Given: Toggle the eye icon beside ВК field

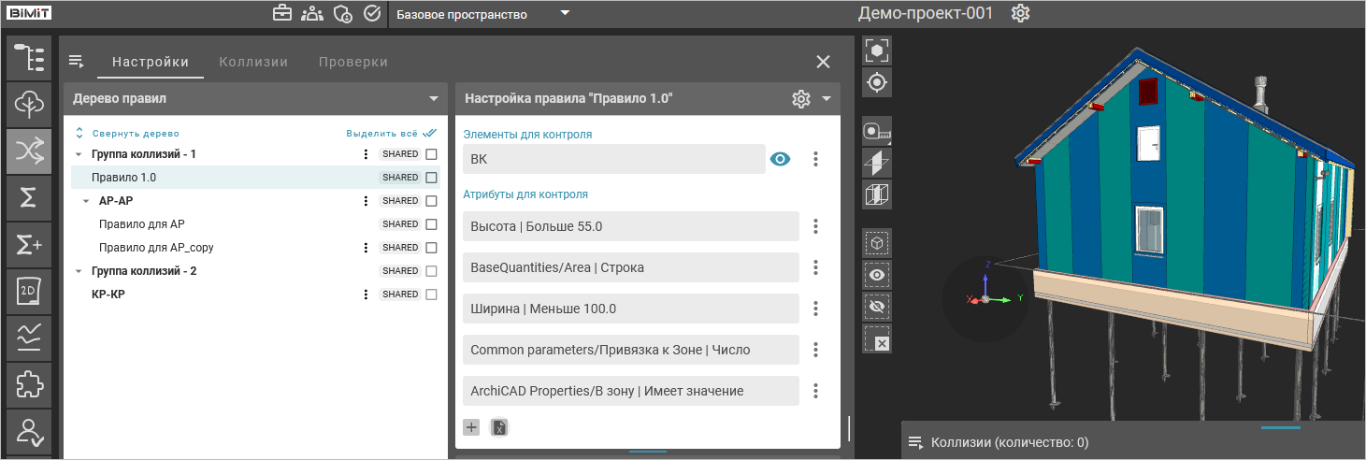Looking at the screenshot, I should coord(780,159).
